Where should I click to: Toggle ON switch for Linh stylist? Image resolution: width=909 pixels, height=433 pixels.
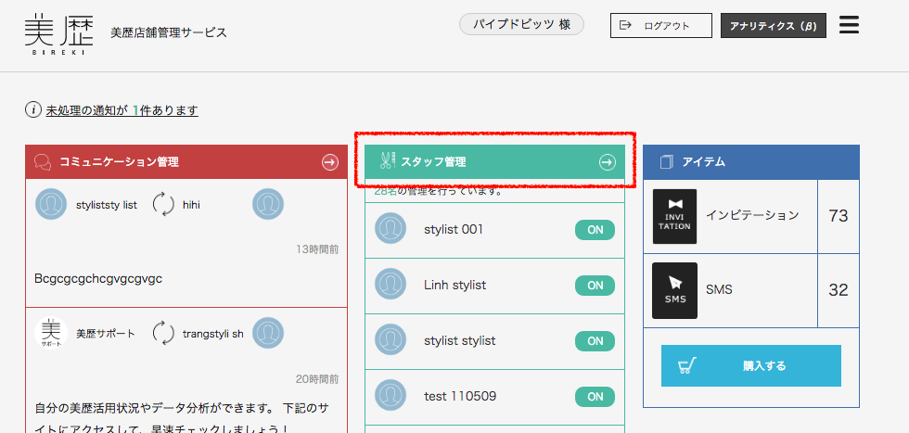point(595,286)
